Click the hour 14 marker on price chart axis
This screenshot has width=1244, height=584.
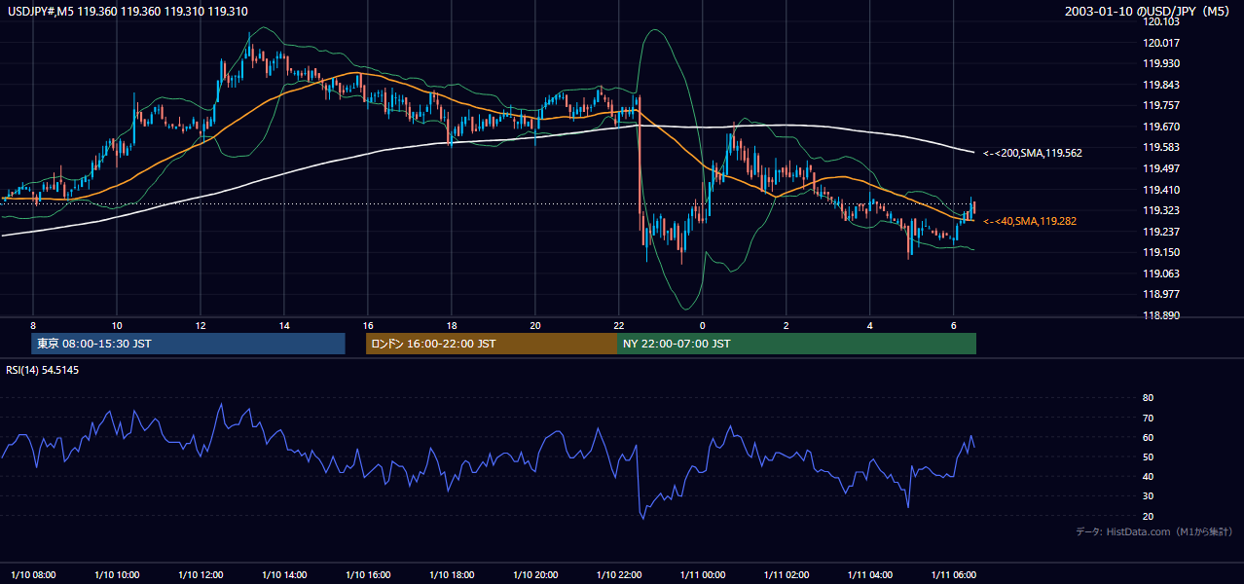pyautogui.click(x=284, y=325)
